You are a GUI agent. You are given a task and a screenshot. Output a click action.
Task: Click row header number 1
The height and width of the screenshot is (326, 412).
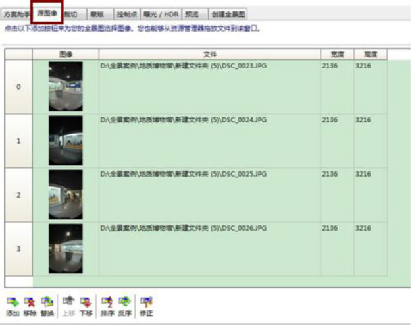click(x=18, y=141)
